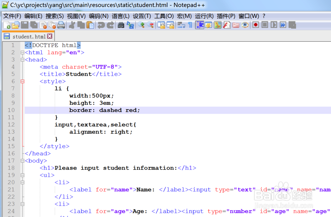Create a new file
Image resolution: width=331 pixels, height=217 pixels.
(x=6, y=25)
